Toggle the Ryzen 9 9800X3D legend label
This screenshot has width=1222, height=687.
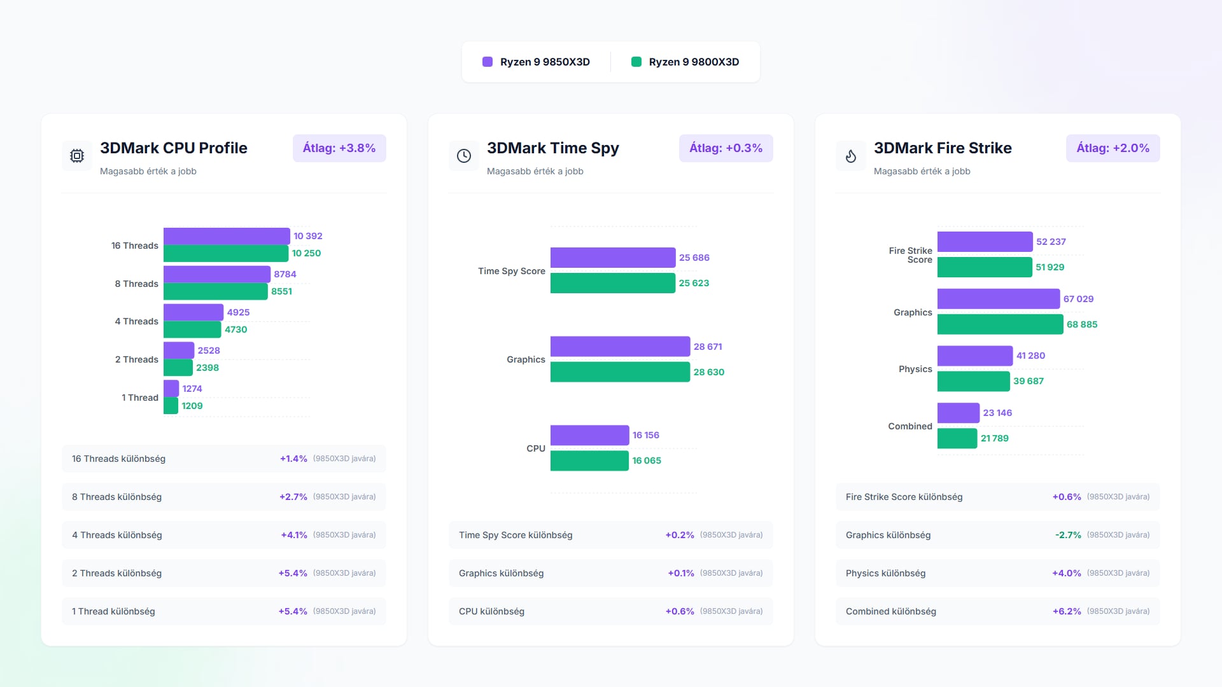coord(694,62)
